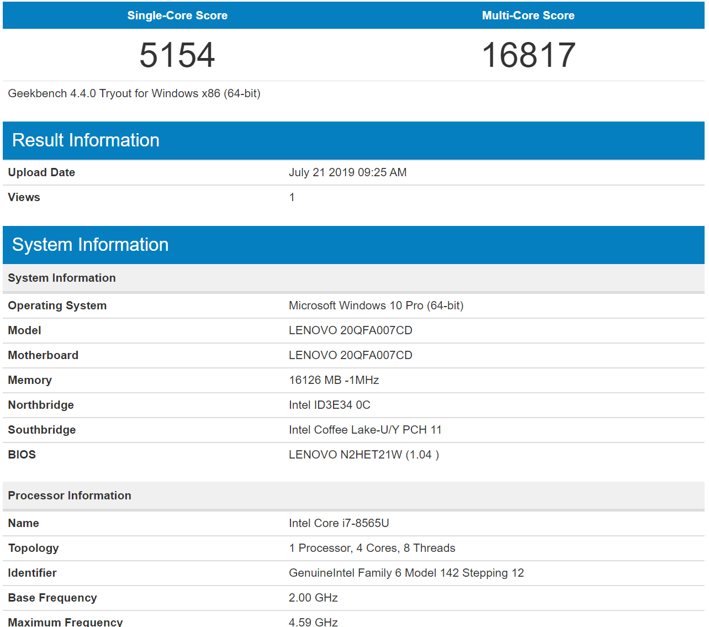Screen dimensions: 709x627
Task: Click the Southbridge label
Action: (x=42, y=430)
